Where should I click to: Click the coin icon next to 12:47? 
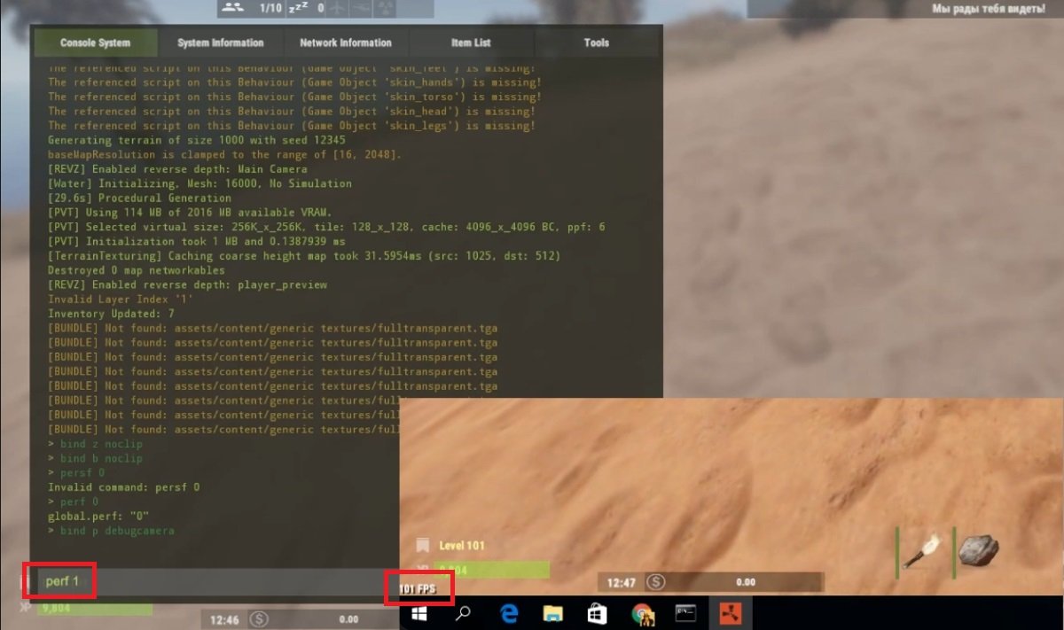[x=655, y=582]
